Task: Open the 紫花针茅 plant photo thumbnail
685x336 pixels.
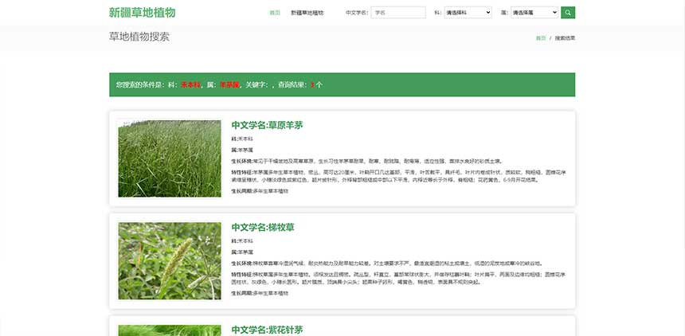Action: (170, 330)
